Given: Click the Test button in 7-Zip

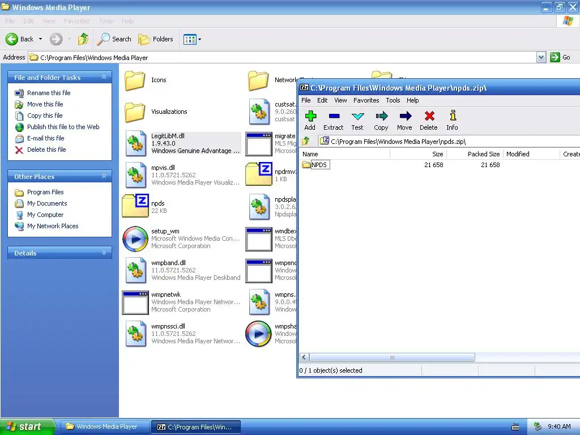Looking at the screenshot, I should (x=357, y=121).
